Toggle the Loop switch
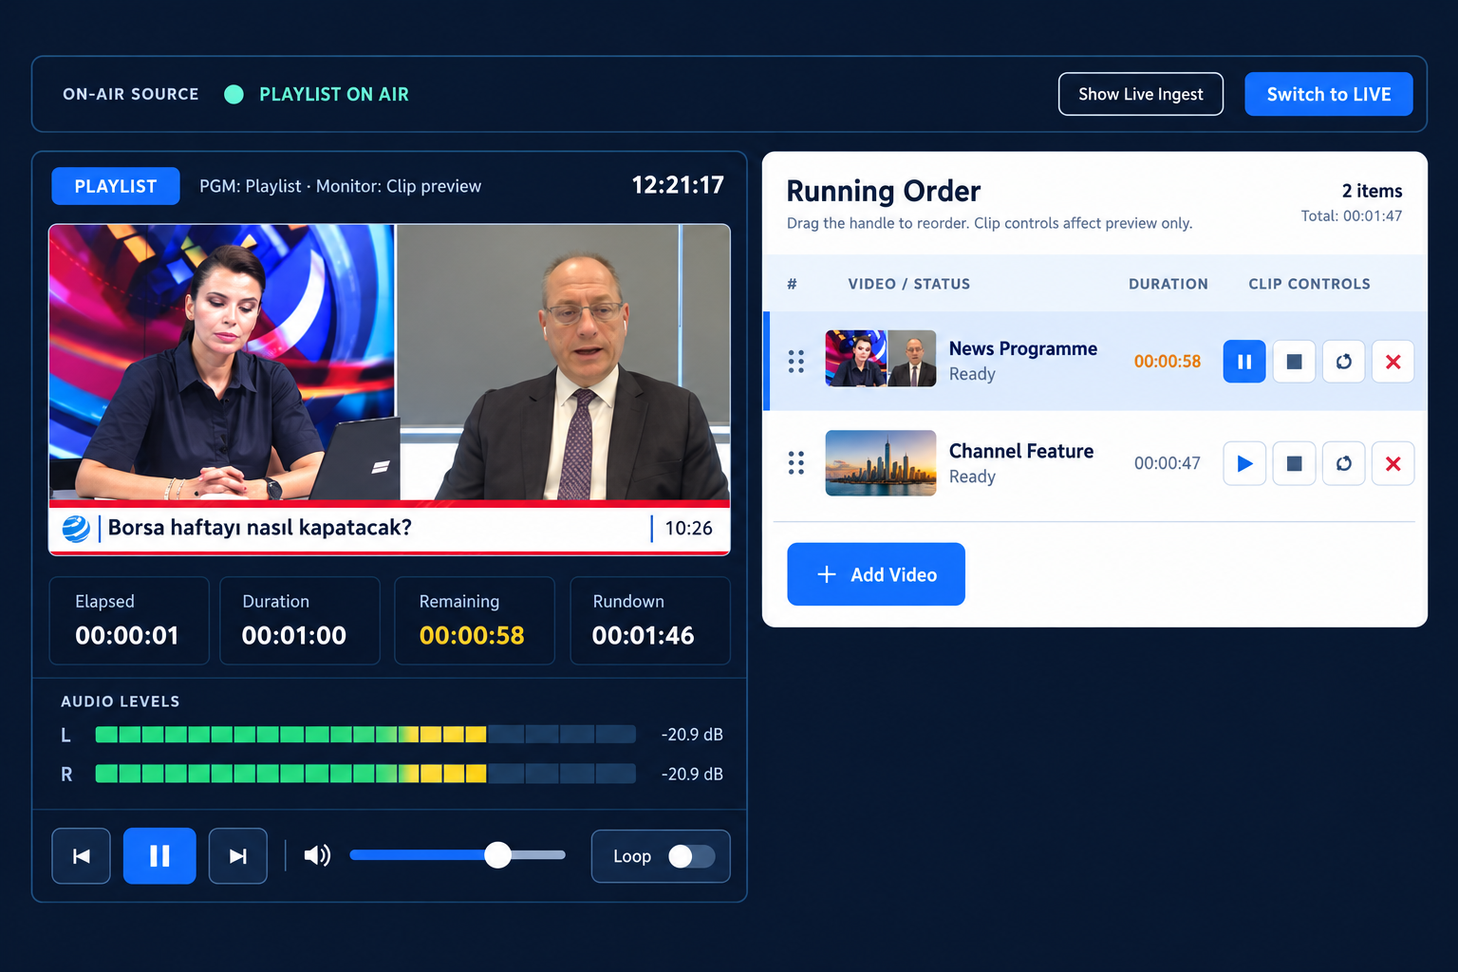1458x972 pixels. [691, 856]
